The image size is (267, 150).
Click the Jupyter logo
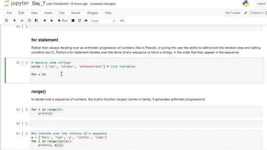(17, 3)
